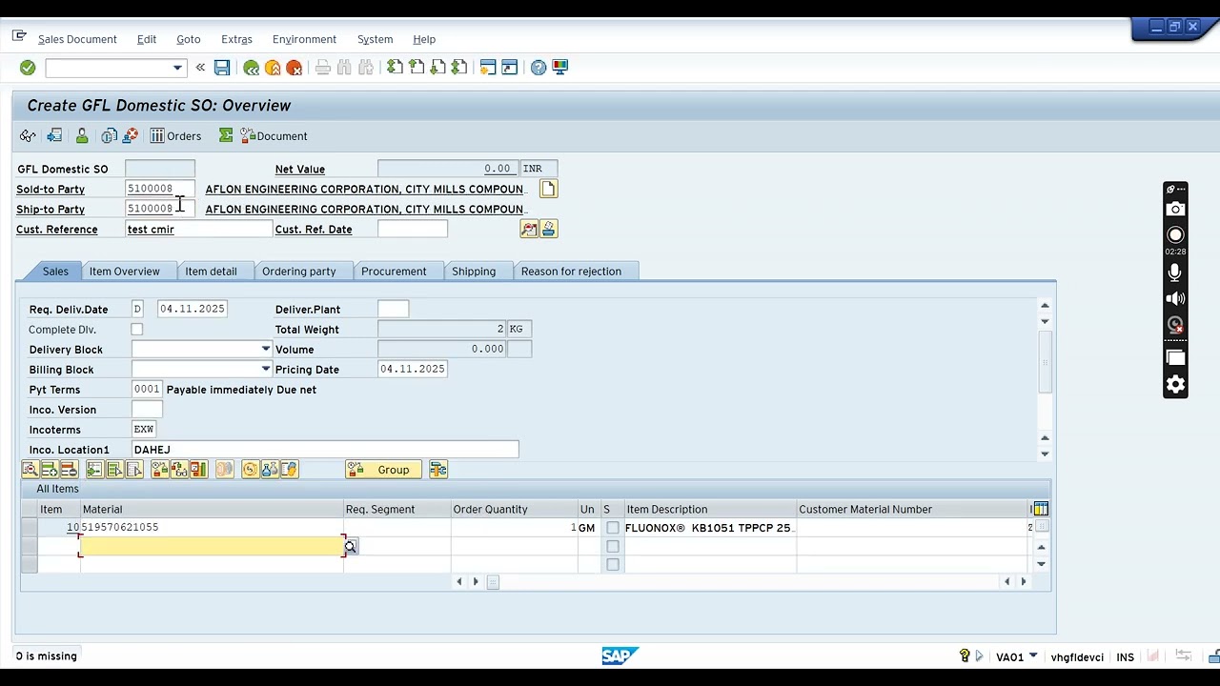
Task: Click the green partner person icon
Action: click(x=82, y=136)
